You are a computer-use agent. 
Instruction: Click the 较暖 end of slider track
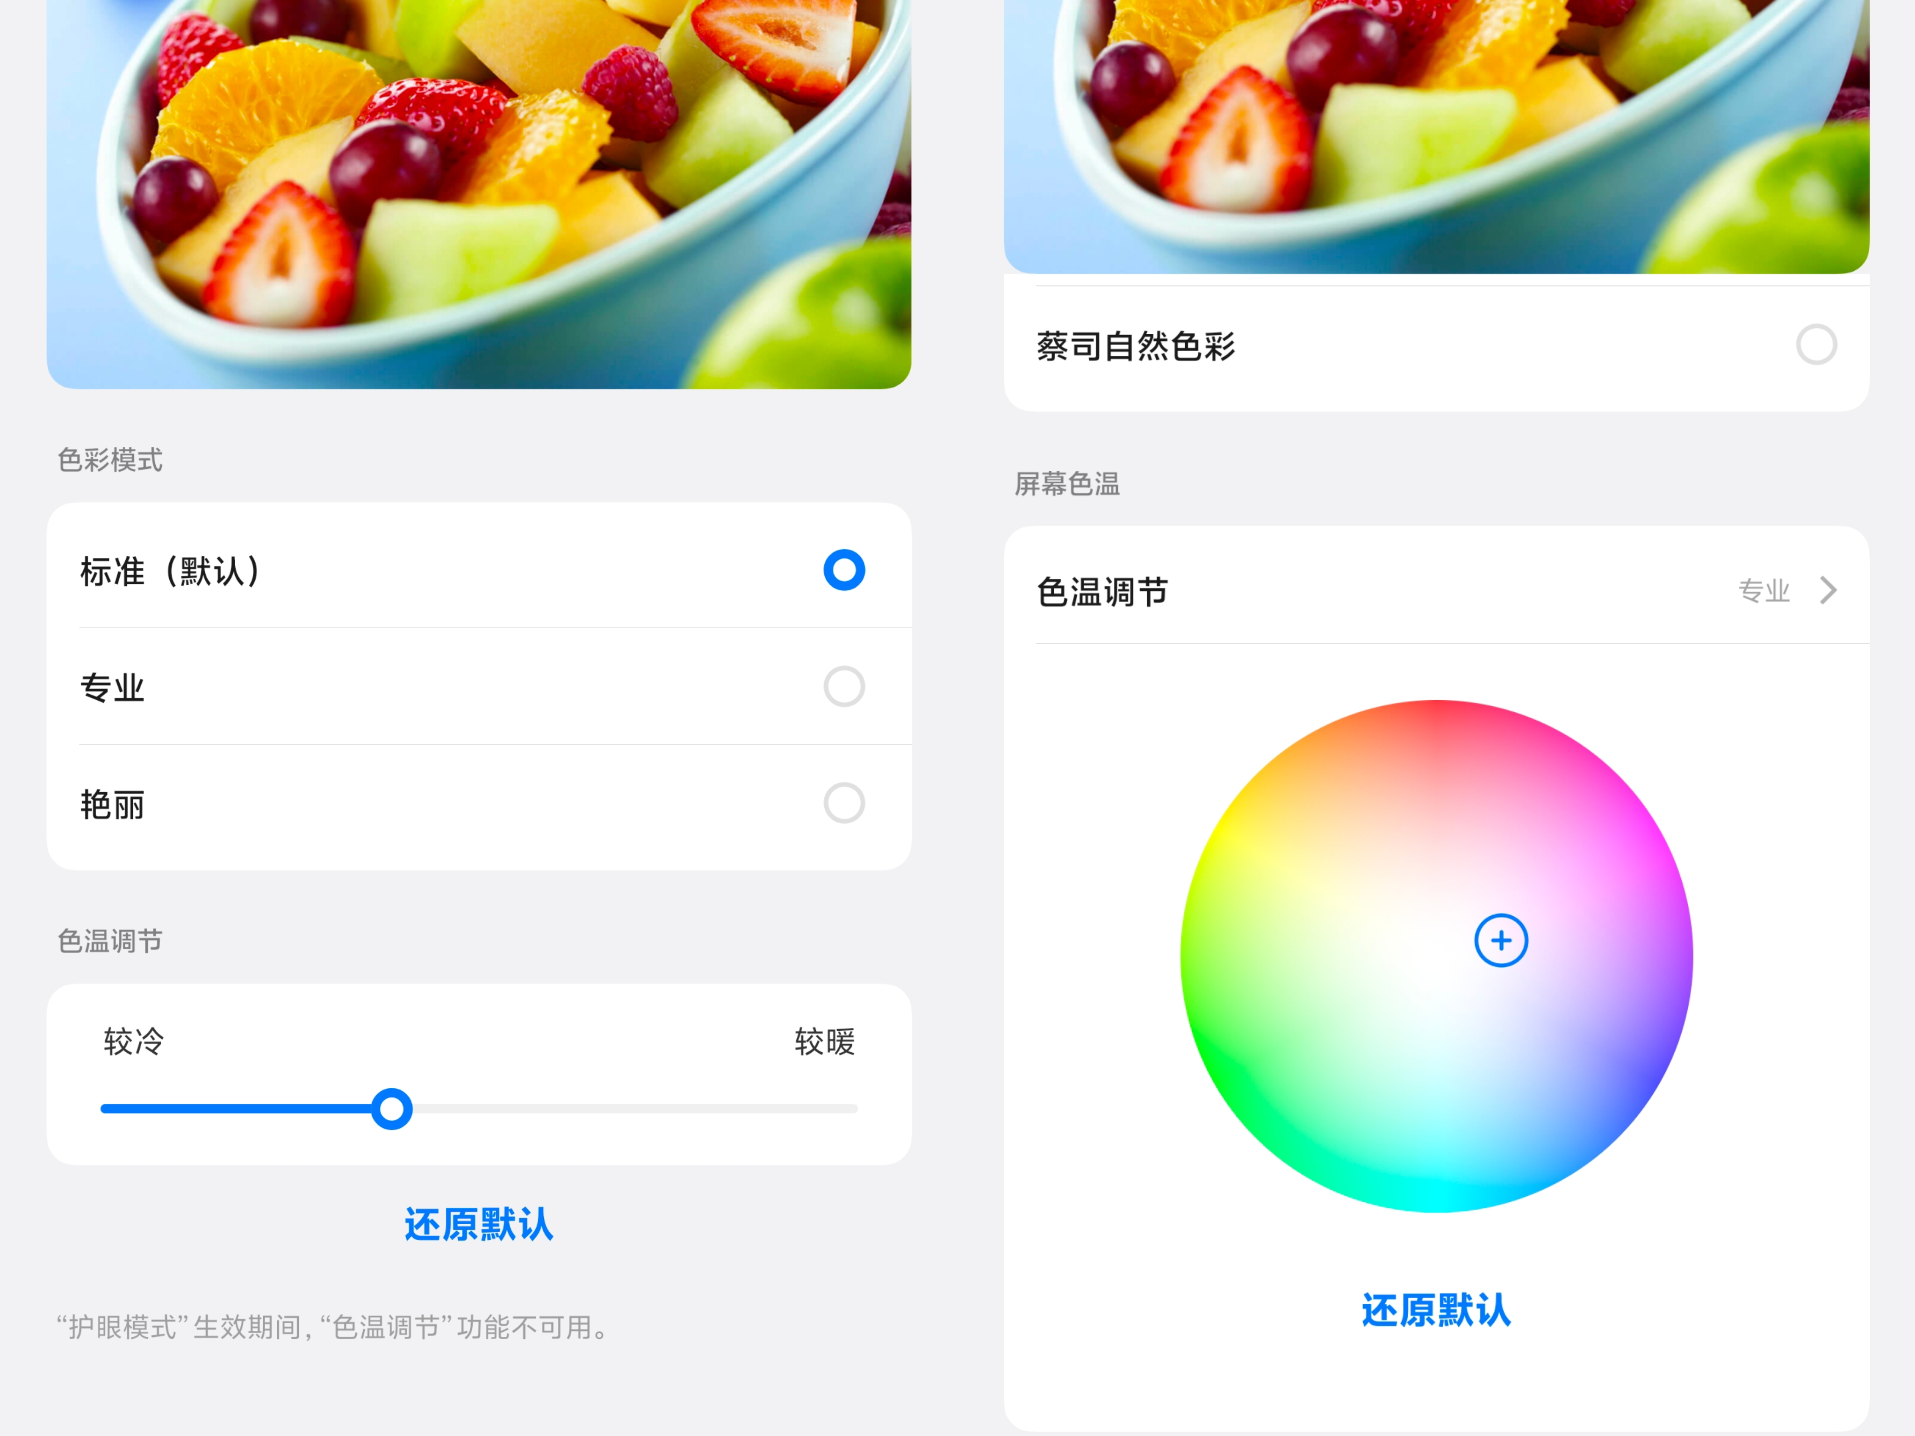click(x=853, y=1109)
